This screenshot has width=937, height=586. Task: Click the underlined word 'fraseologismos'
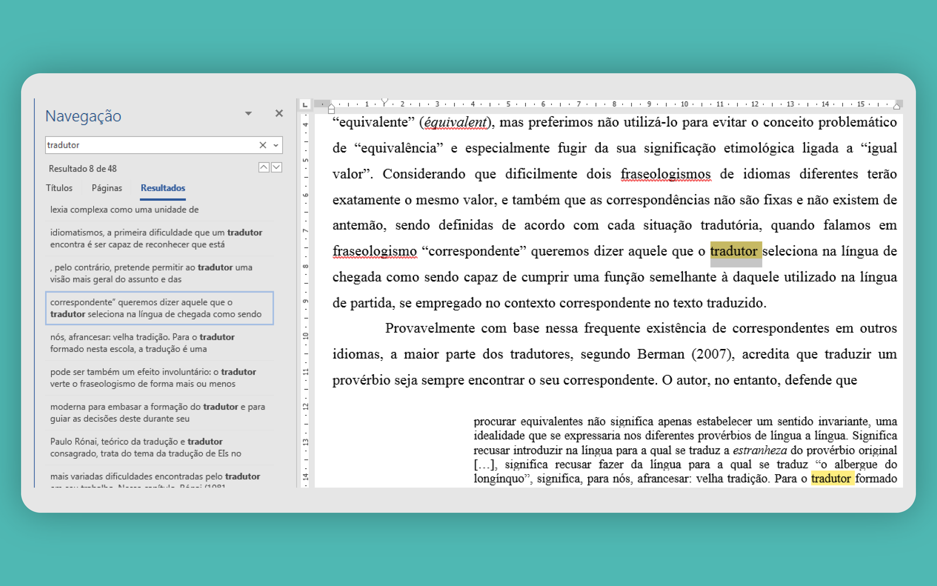666,174
